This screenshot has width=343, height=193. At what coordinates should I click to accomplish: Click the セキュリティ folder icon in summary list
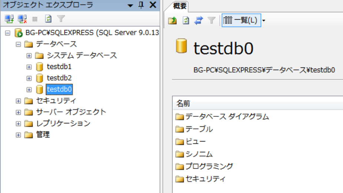pos(180,179)
